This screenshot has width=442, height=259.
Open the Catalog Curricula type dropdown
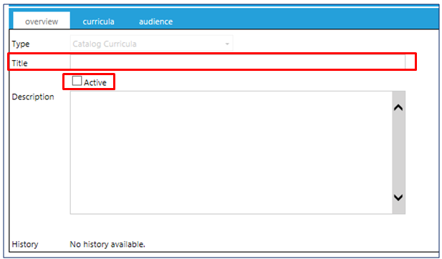(x=151, y=44)
